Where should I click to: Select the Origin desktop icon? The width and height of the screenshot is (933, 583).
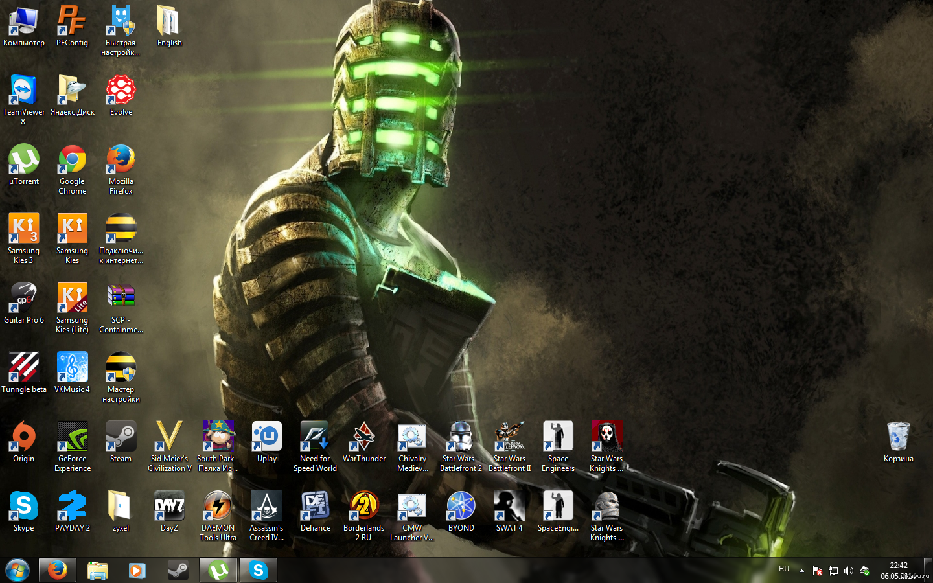click(x=24, y=442)
